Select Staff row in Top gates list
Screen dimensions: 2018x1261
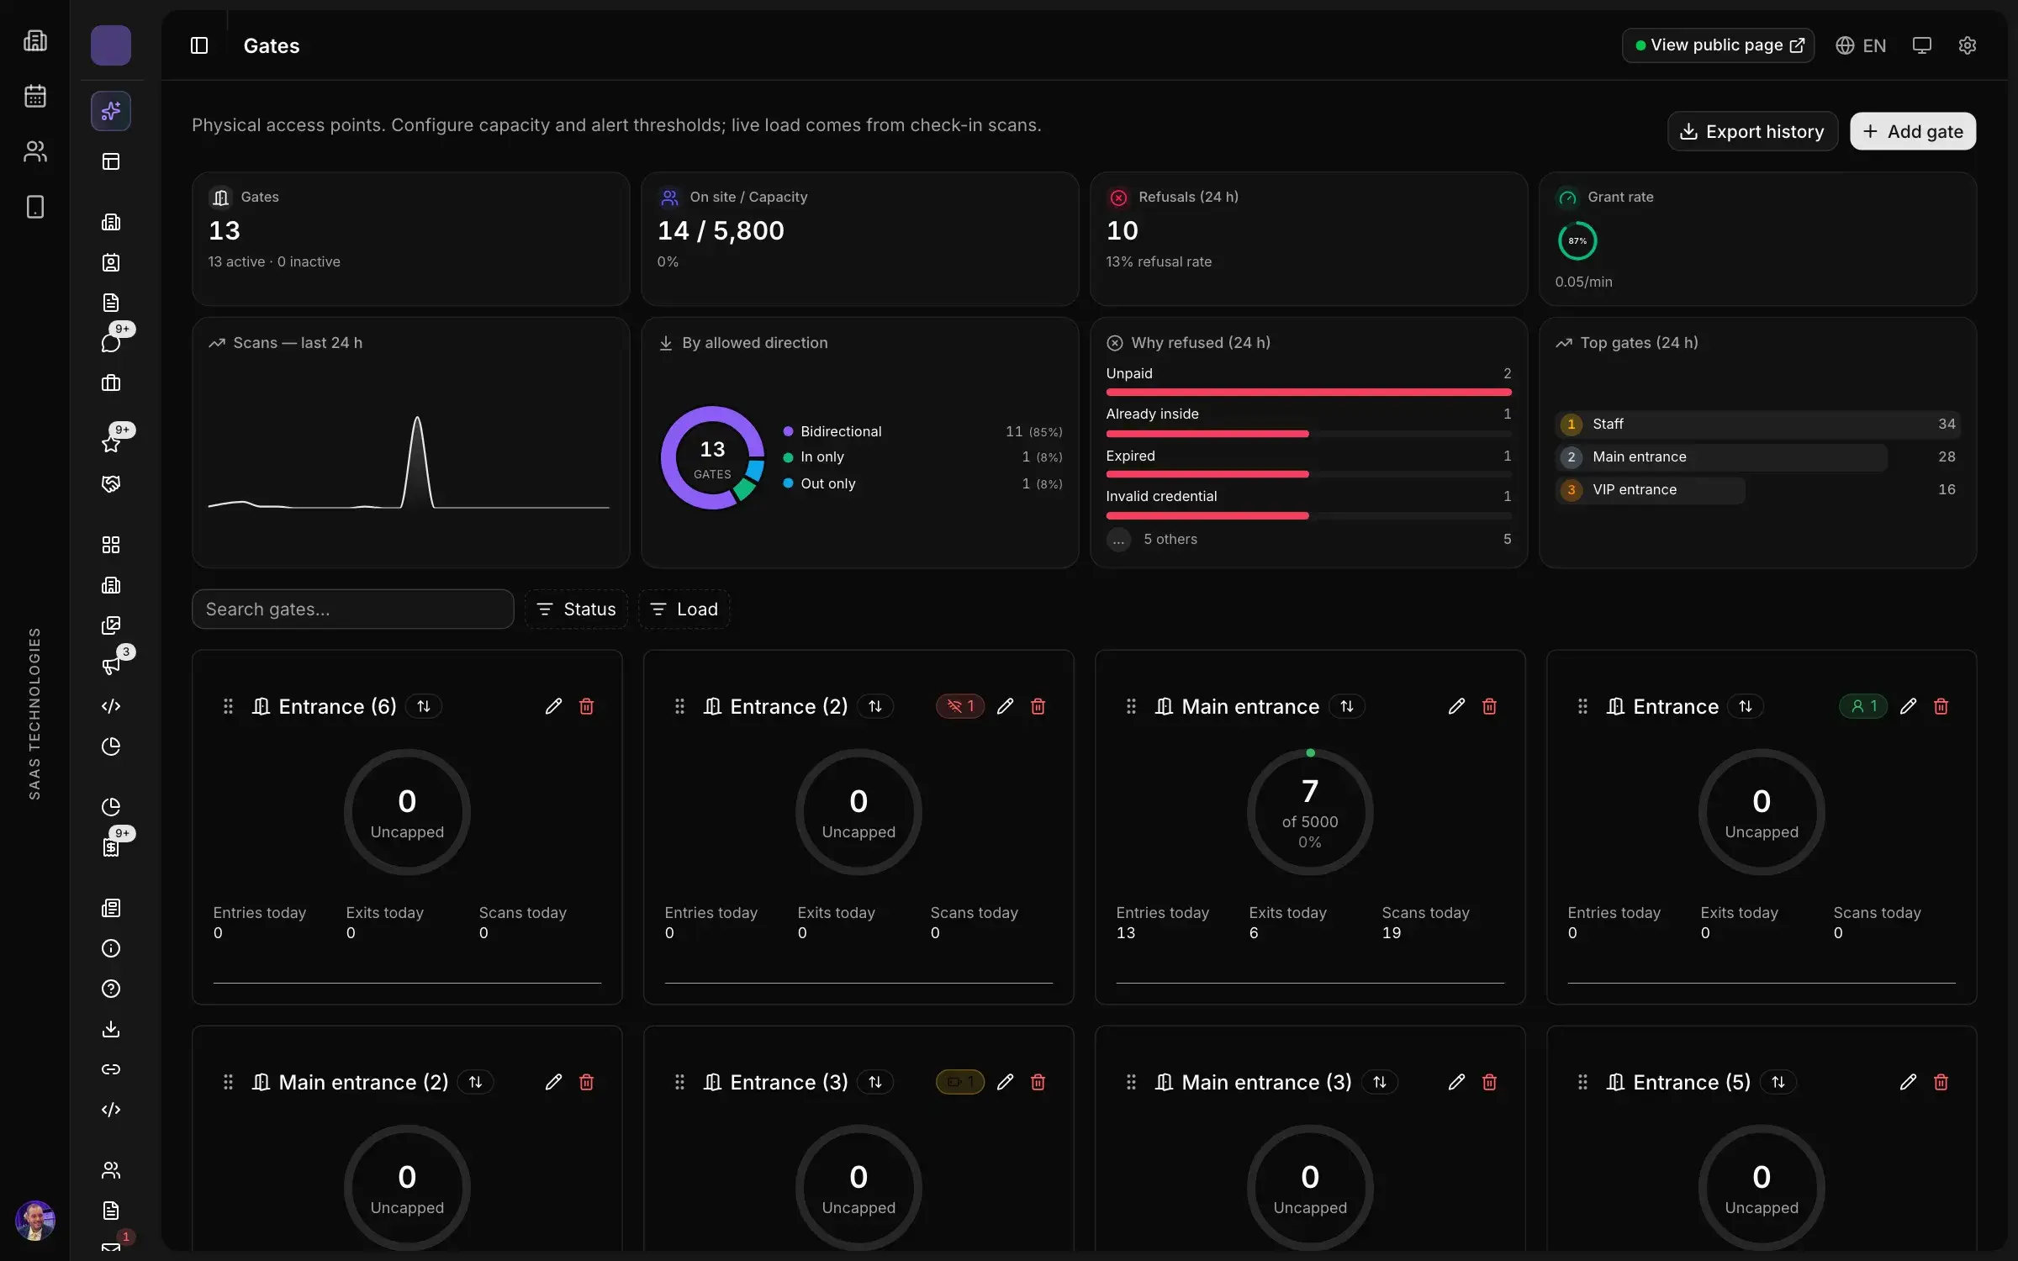point(1757,424)
